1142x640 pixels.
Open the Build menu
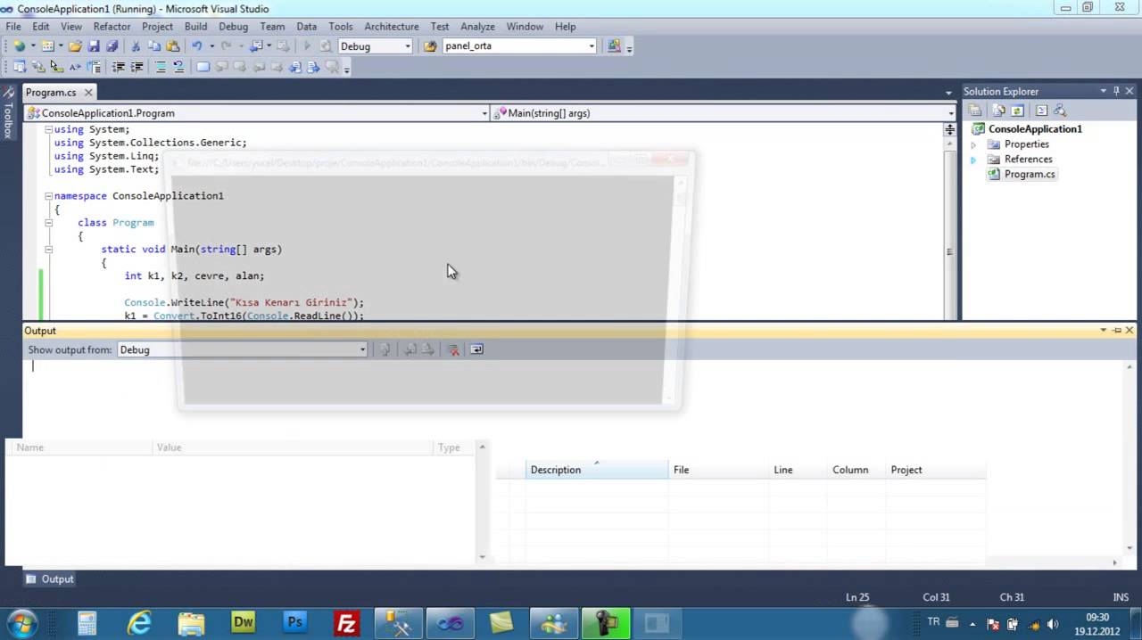[195, 27]
